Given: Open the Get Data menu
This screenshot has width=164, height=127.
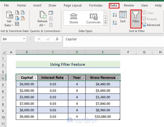Looking at the screenshot, I should click(x=9, y=19).
